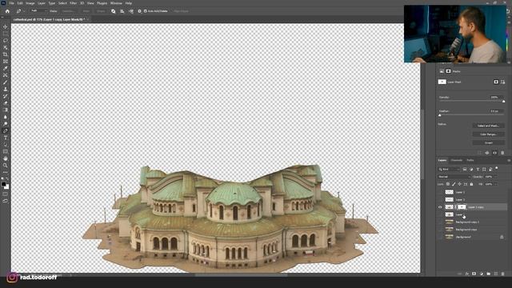Select the Zoom tool
This screenshot has height=288, width=512.
click(6, 166)
